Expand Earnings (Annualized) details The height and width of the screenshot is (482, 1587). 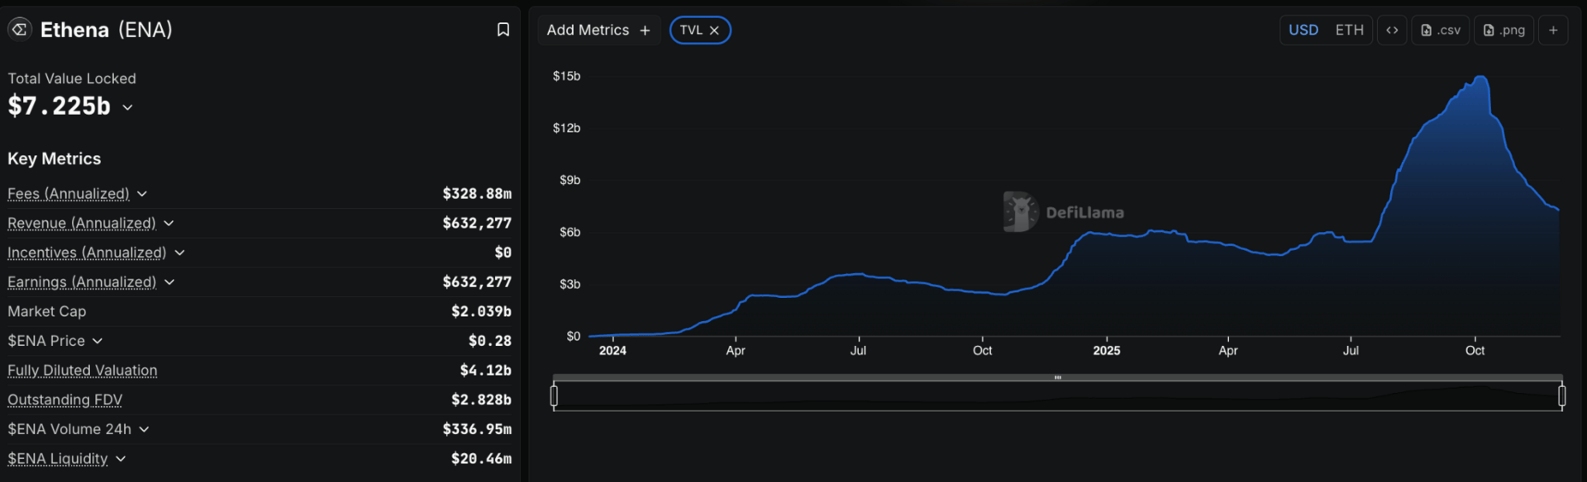tap(169, 282)
